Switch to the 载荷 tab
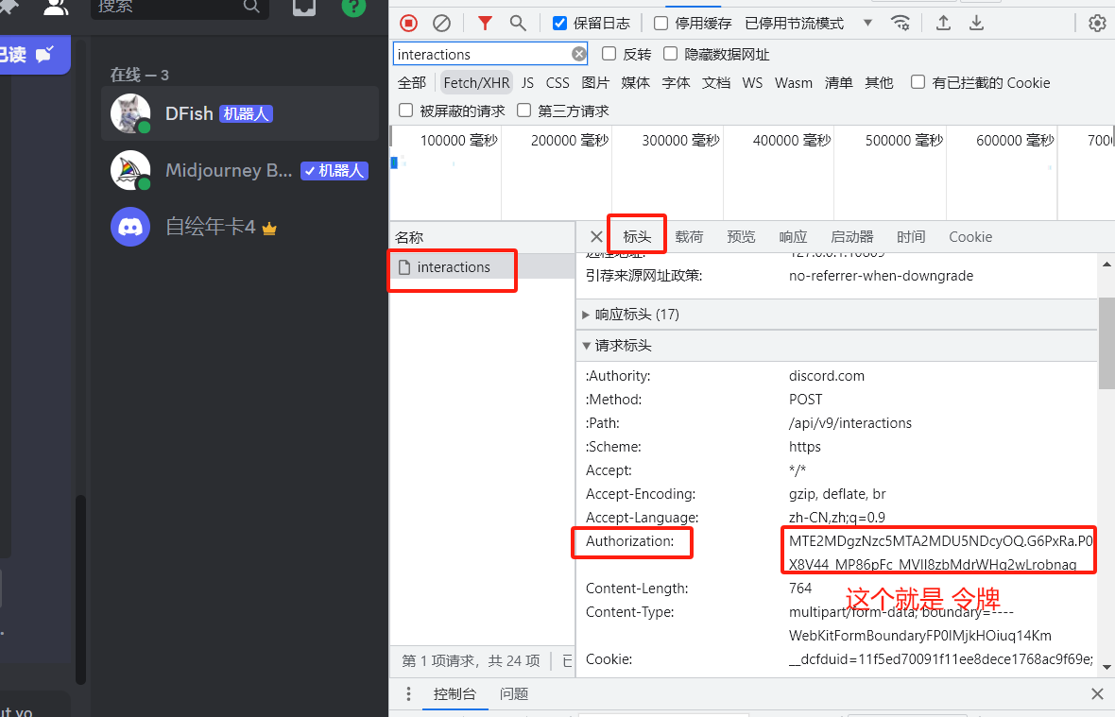This screenshot has height=717, width=1115. click(689, 237)
